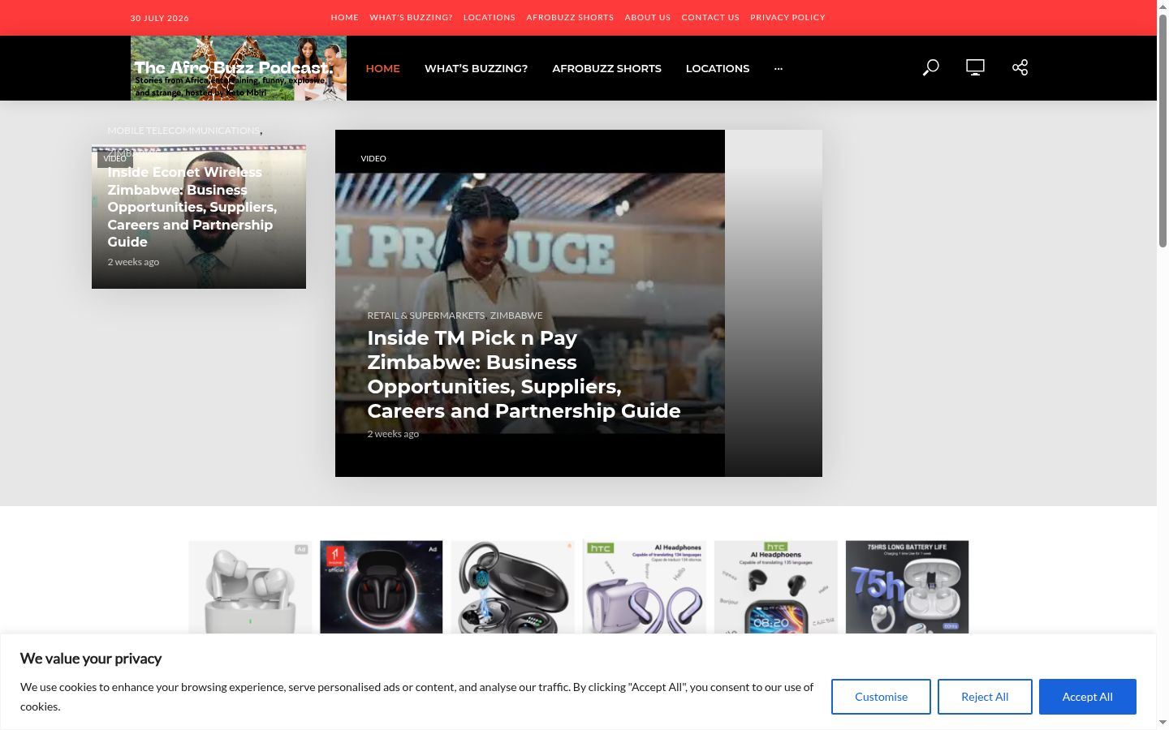Open purple HTC AI Headphones ad

pos(645,587)
